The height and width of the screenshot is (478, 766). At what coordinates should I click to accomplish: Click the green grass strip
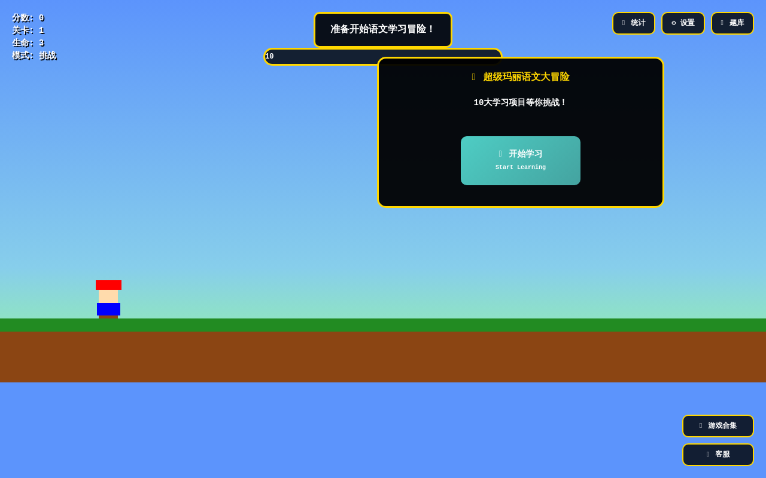[383, 325]
